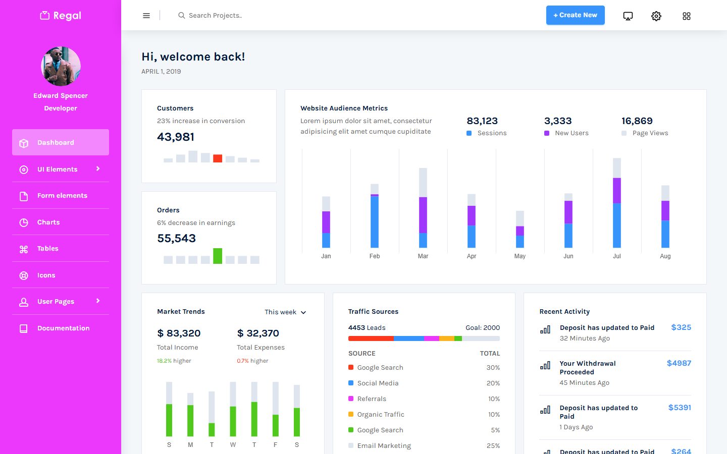
Task: Open the apps grid icon
Action: (x=687, y=16)
